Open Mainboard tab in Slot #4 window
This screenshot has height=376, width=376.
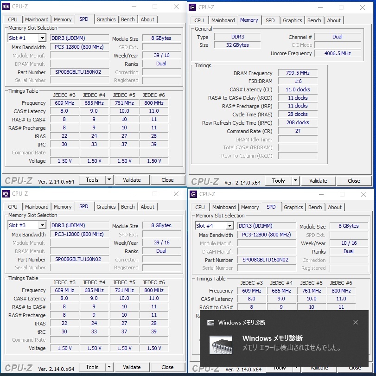point(224,207)
